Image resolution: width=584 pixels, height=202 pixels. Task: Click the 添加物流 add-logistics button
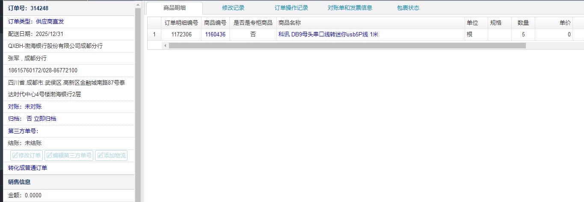point(111,156)
